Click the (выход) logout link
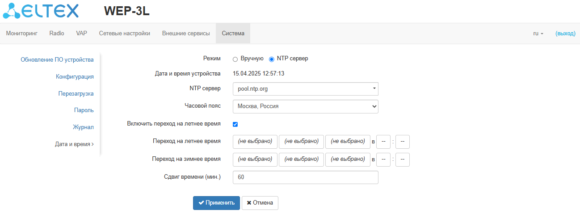The image size is (580, 218). [x=565, y=34]
